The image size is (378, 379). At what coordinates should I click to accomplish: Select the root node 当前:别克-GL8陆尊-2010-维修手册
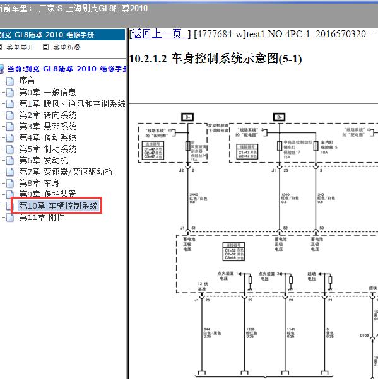click(67, 69)
